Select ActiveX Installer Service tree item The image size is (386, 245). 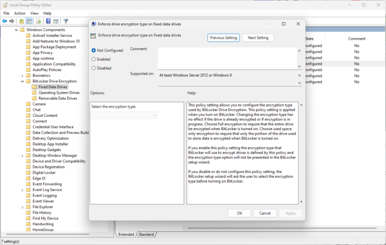(x=52, y=35)
